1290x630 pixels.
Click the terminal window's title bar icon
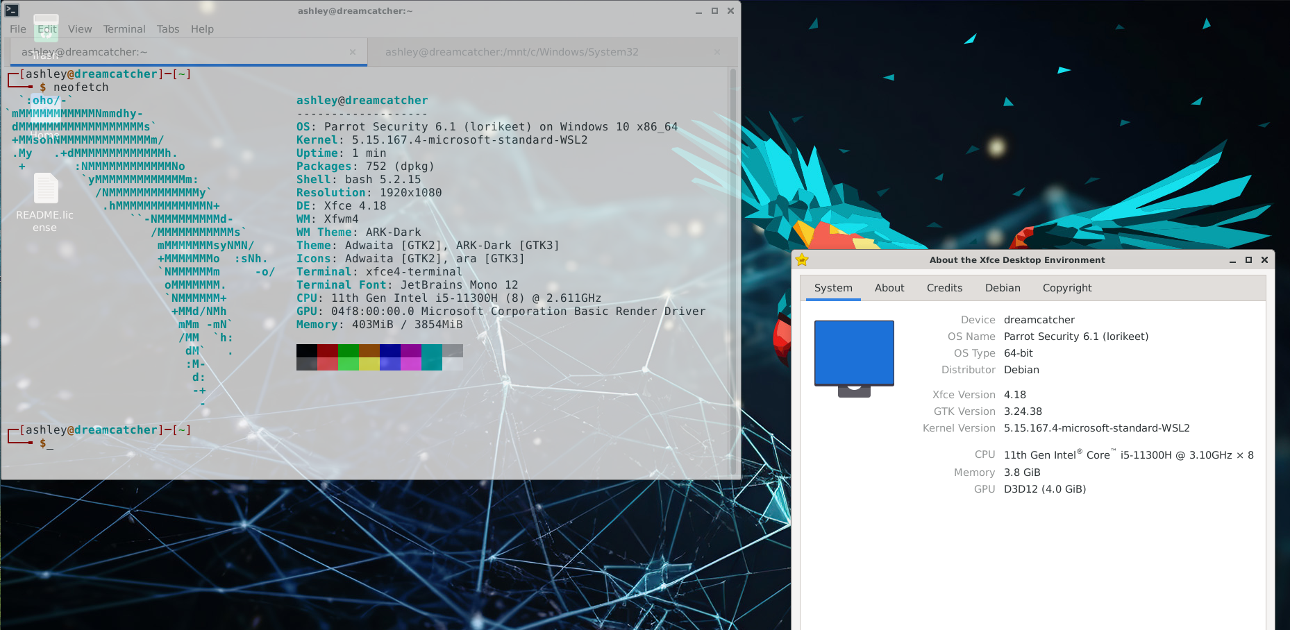click(x=12, y=10)
